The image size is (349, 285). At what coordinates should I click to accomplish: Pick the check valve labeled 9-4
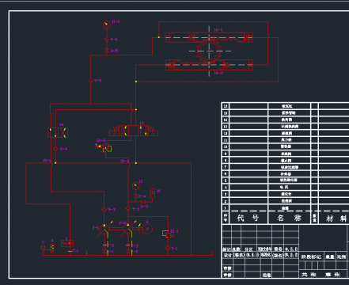[x=55, y=149]
